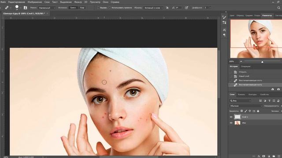Image resolution: width=282 pixels, height=158 pixels.
Task: Click the Navigator preview thumbnail
Action: click(256, 39)
